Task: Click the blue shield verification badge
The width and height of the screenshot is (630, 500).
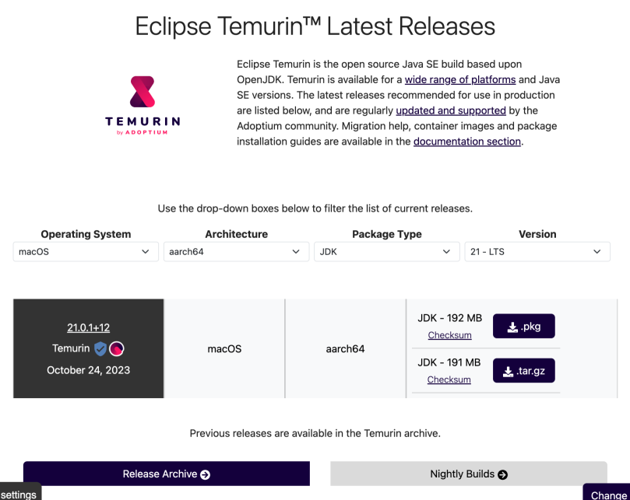Action: click(100, 348)
